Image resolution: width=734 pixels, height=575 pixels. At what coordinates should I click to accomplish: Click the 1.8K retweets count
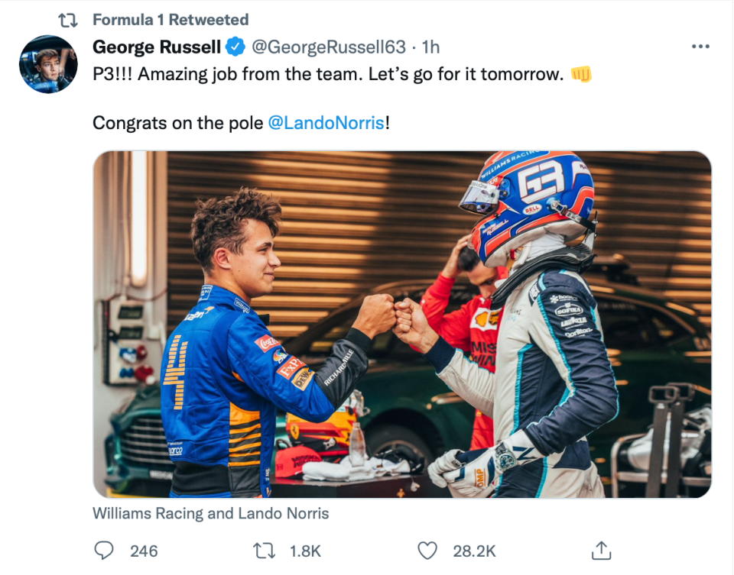point(305,551)
